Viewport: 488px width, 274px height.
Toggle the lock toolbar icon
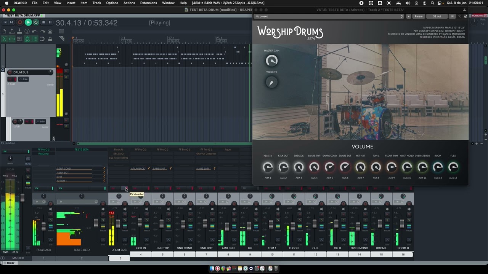point(50,39)
